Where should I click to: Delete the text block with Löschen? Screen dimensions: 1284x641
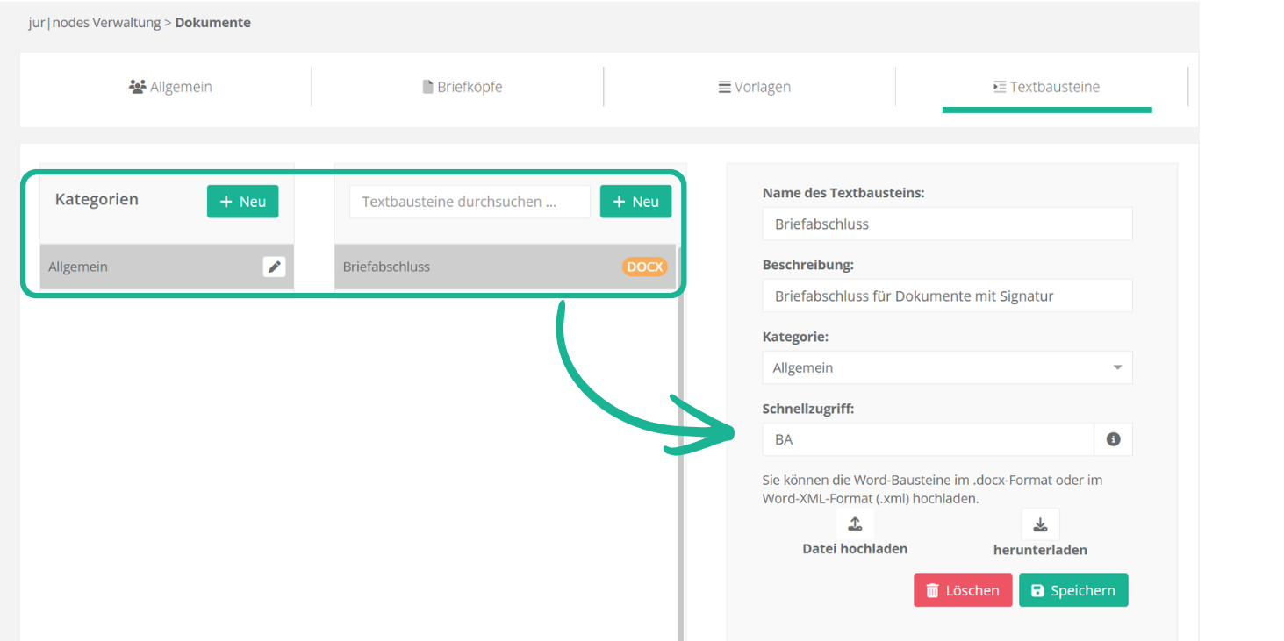[963, 590]
